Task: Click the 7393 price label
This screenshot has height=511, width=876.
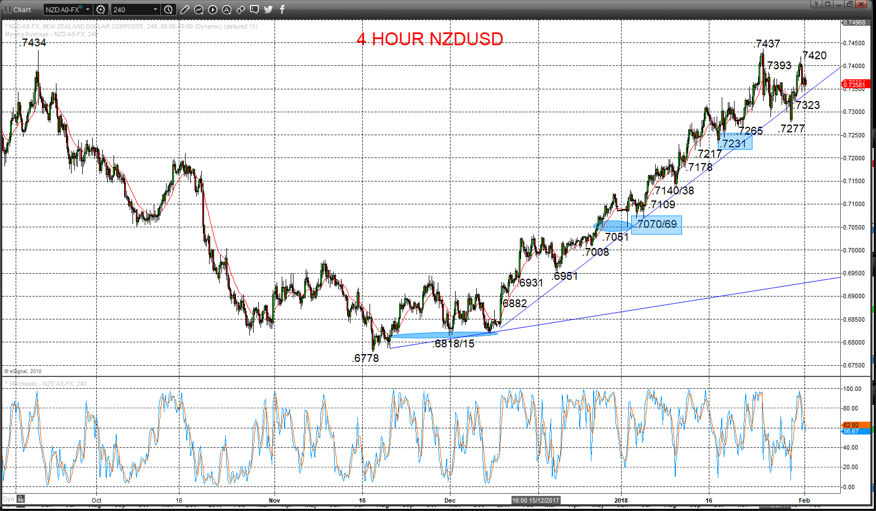Action: click(x=779, y=65)
